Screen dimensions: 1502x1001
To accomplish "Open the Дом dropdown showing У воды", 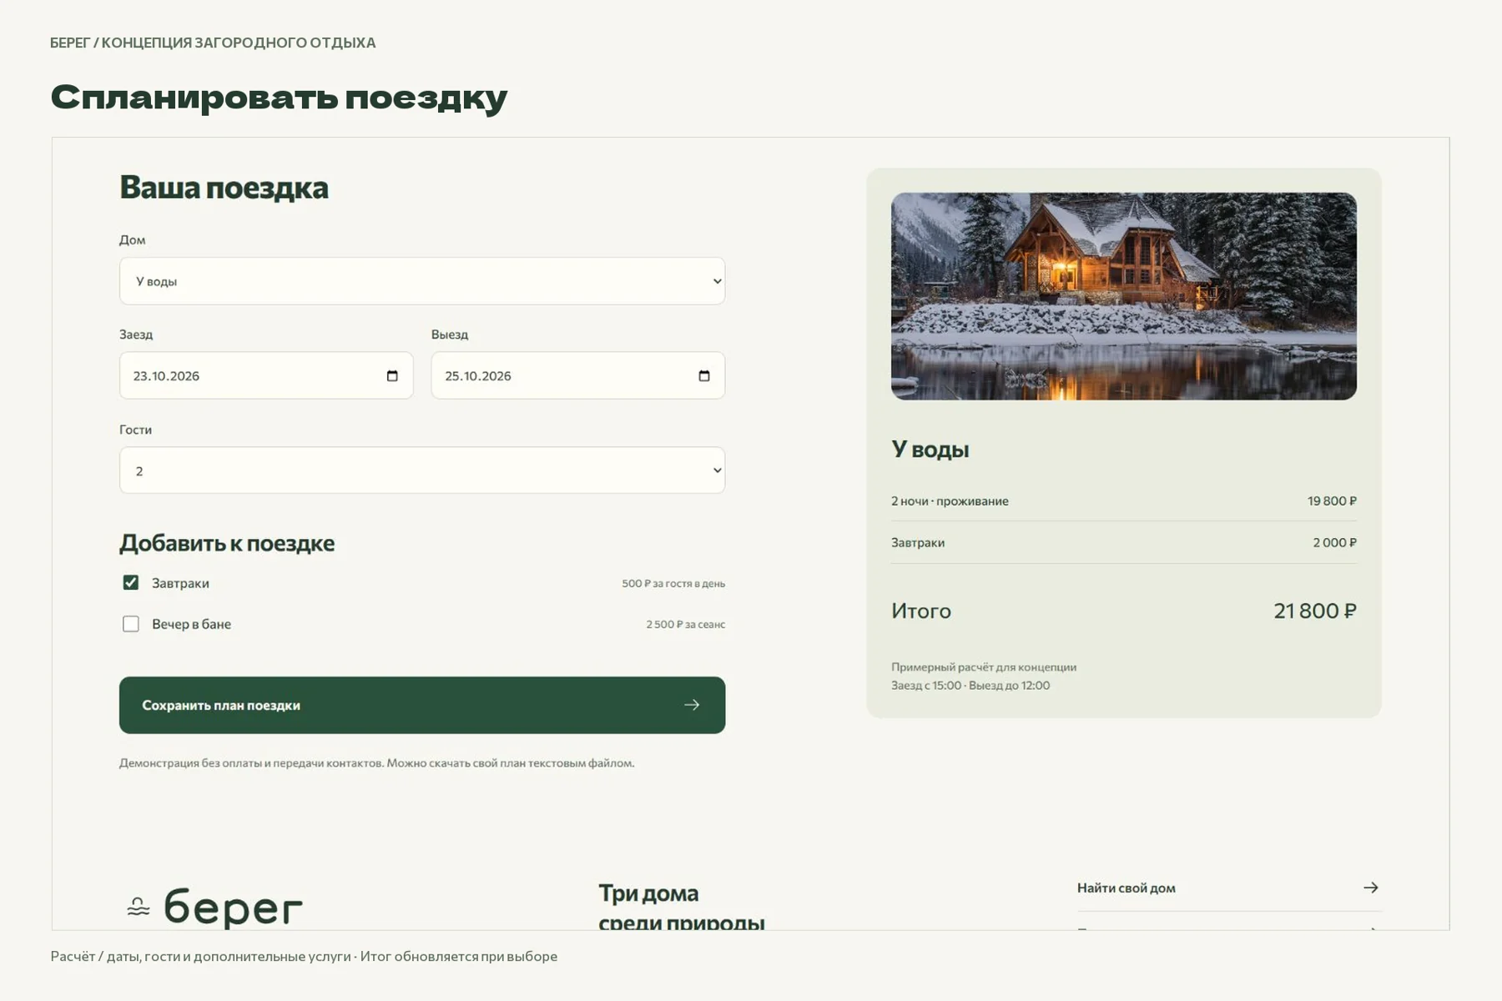I will [x=422, y=281].
